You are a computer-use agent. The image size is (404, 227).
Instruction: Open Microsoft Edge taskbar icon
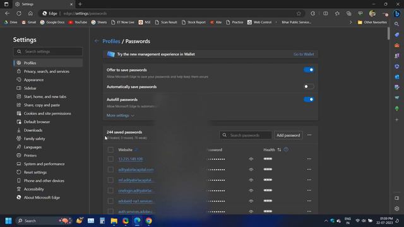point(137,221)
